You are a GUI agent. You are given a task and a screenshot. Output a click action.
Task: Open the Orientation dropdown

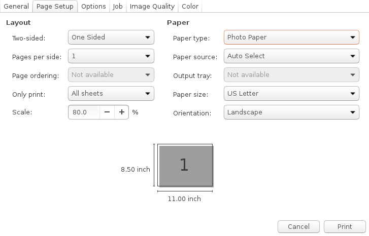click(x=291, y=112)
